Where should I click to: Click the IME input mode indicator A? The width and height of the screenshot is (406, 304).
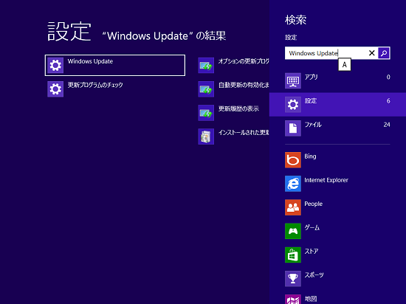[x=345, y=65]
